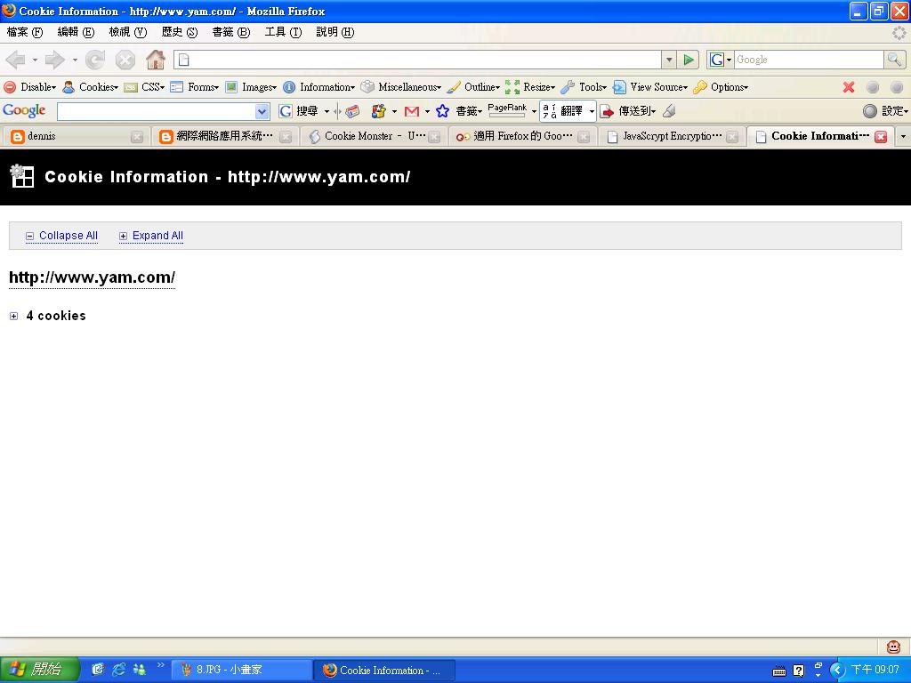Open the Resize toolbar menu
The image size is (911, 683).
tap(530, 87)
